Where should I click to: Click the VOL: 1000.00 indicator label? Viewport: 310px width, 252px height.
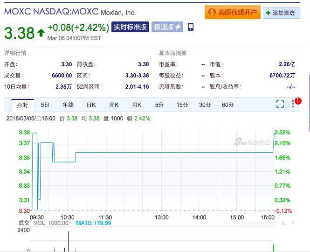tap(51, 223)
